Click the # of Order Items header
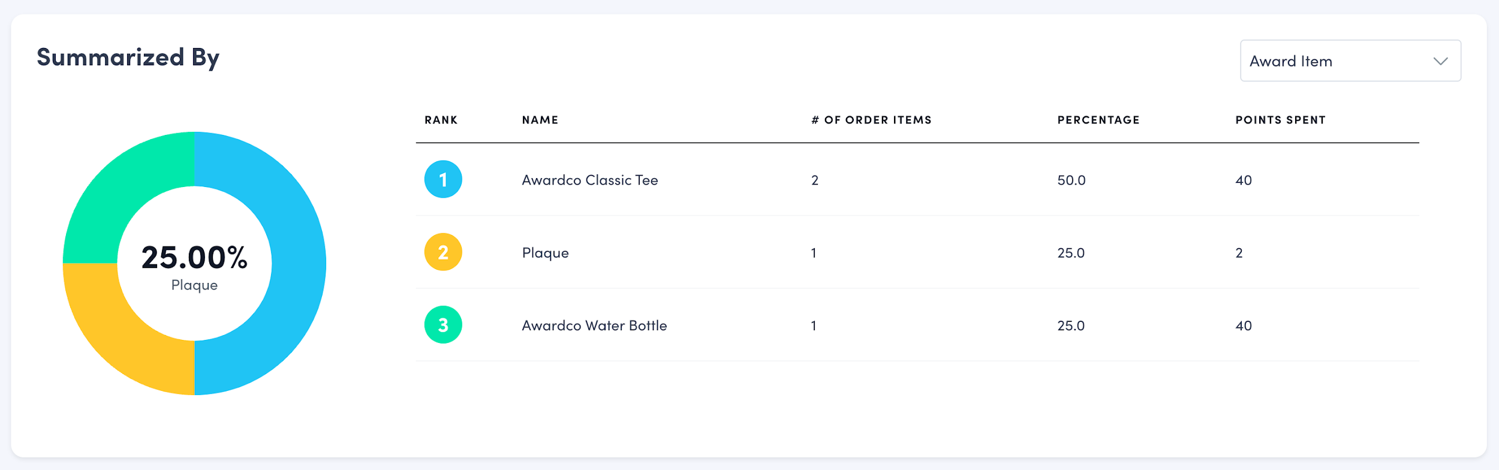Viewport: 1499px width, 470px height. tap(871, 120)
